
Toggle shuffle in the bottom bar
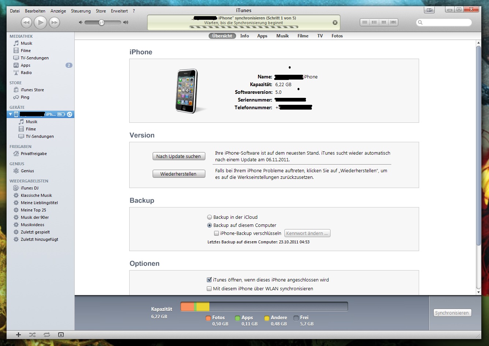coord(33,335)
